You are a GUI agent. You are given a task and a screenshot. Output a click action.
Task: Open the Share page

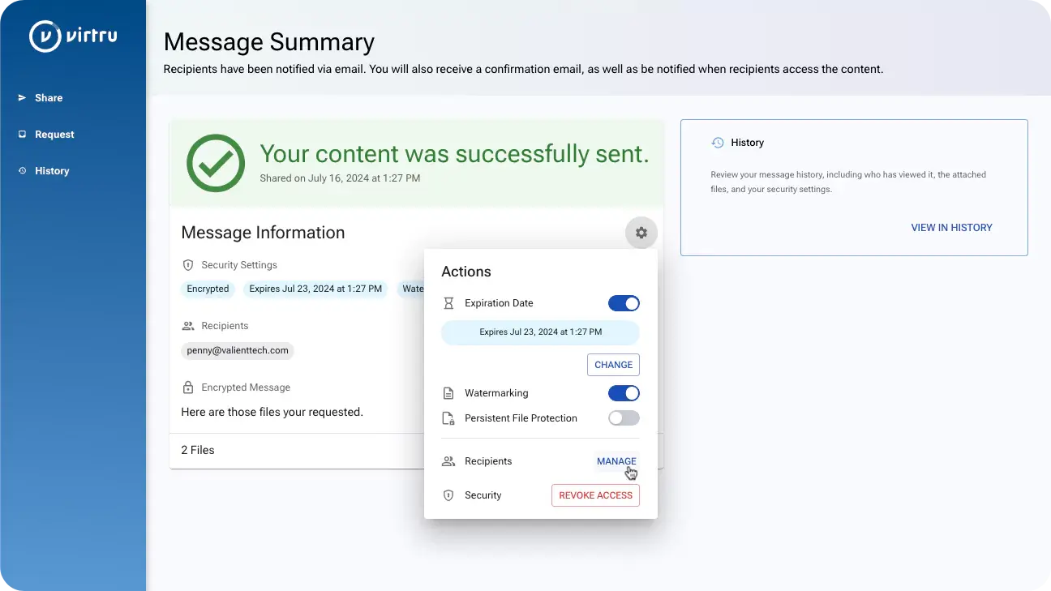pos(49,98)
